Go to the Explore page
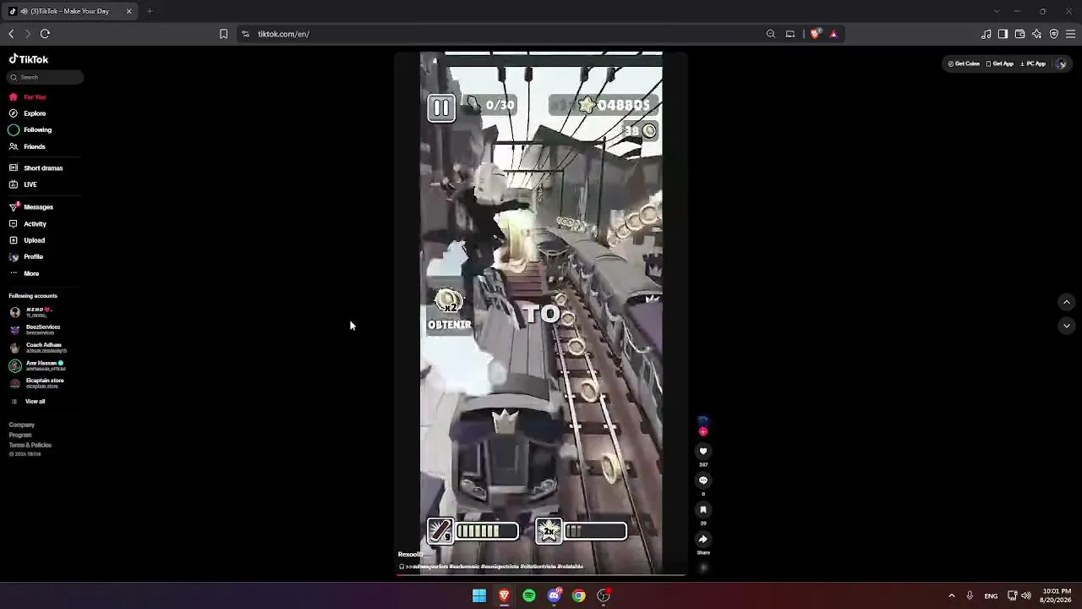 pos(28,113)
